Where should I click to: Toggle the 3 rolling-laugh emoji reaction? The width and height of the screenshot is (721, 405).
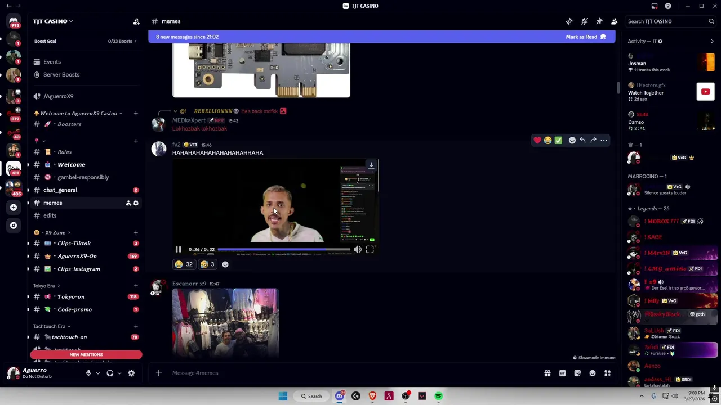click(208, 264)
